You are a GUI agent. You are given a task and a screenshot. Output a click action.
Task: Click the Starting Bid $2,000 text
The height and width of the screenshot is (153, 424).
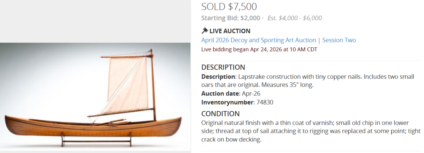(x=230, y=18)
